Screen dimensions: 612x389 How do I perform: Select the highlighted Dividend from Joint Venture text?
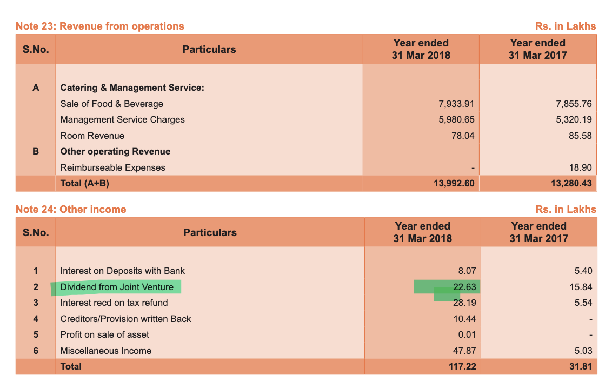pos(117,287)
